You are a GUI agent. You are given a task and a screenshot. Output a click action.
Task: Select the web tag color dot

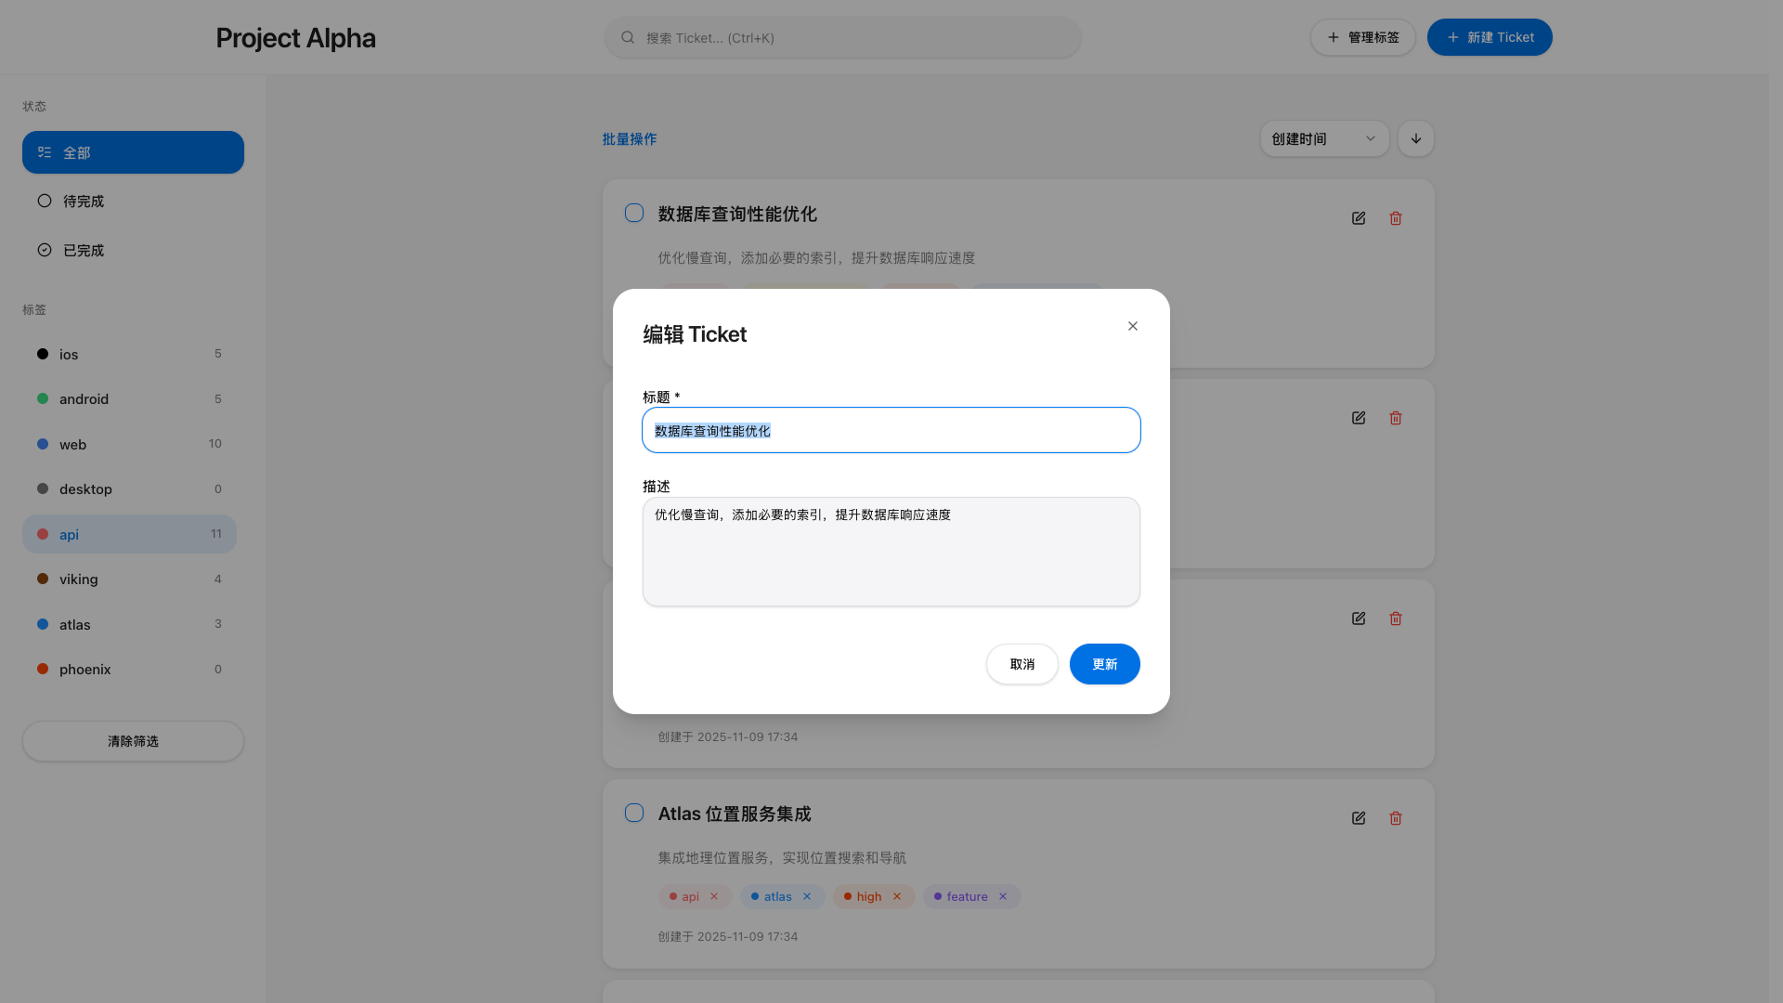click(x=43, y=444)
